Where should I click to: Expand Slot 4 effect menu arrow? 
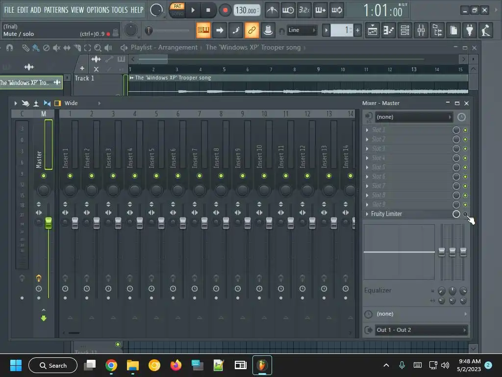[x=367, y=158]
